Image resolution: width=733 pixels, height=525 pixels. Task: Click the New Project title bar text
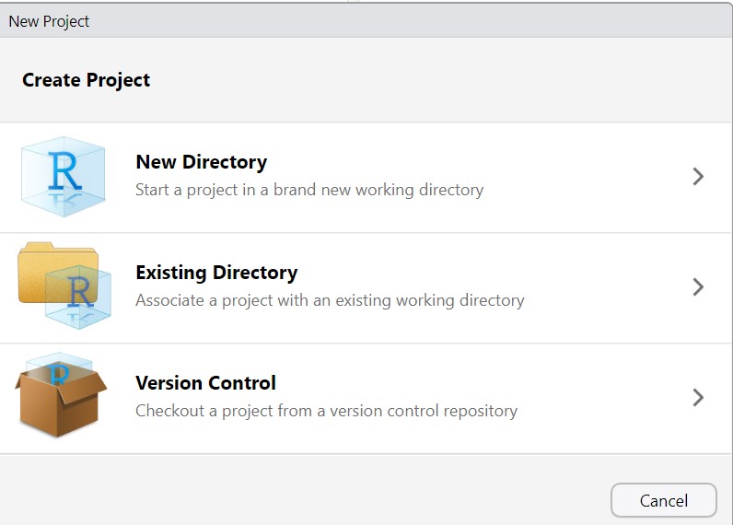49,21
